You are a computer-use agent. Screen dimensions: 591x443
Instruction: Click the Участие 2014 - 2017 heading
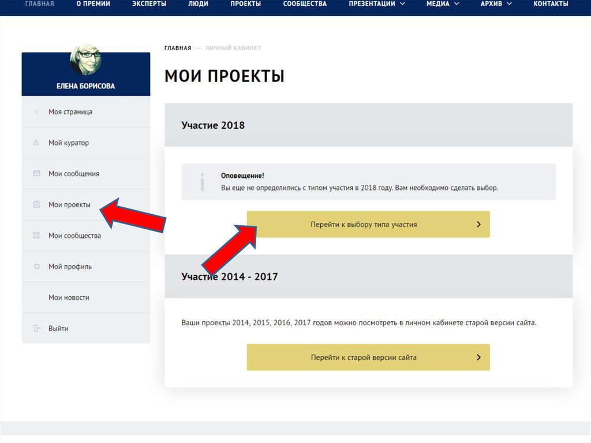click(x=230, y=277)
